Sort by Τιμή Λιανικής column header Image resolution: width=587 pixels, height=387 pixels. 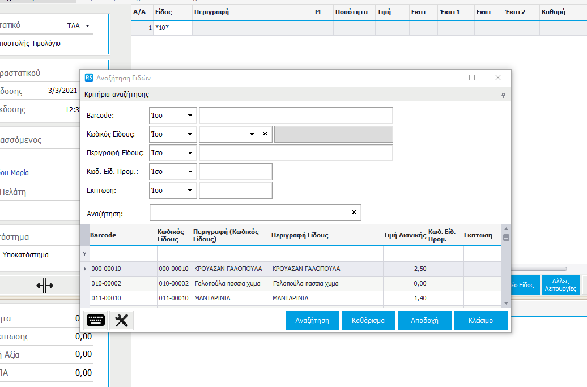(405, 235)
